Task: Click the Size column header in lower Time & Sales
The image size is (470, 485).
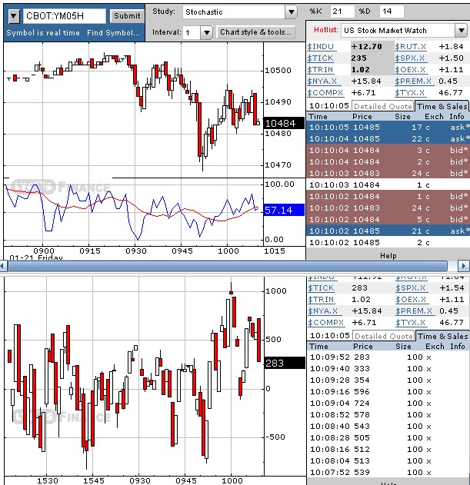Action: 403,346
